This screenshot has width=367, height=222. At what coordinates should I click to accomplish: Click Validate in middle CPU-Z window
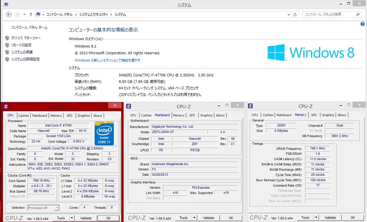[208, 218]
